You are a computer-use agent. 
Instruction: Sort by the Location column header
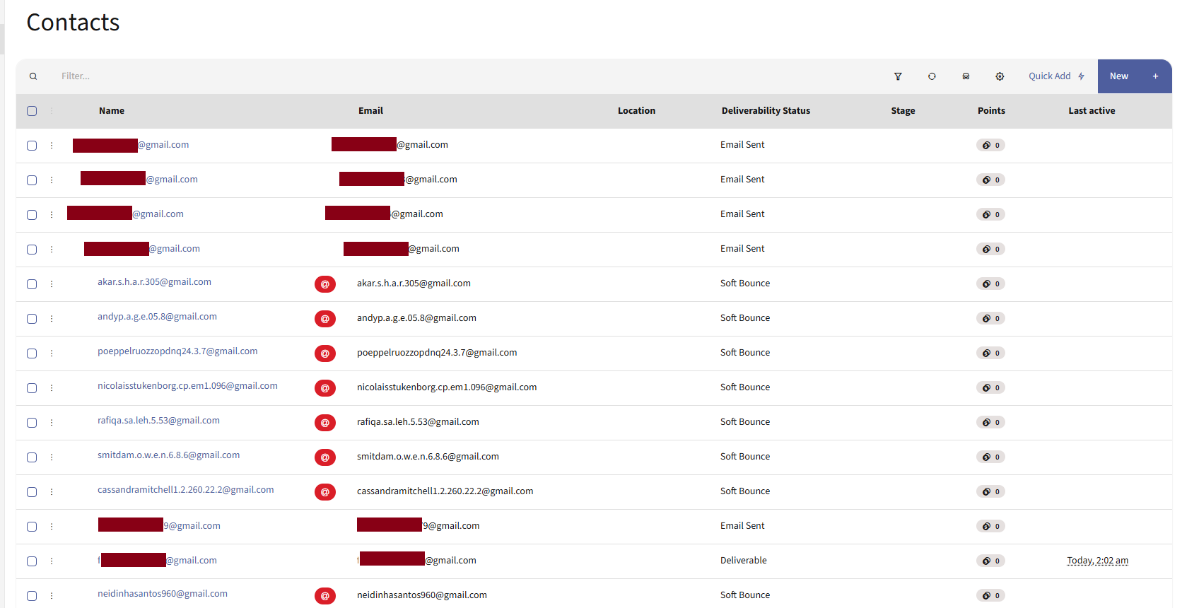(636, 111)
